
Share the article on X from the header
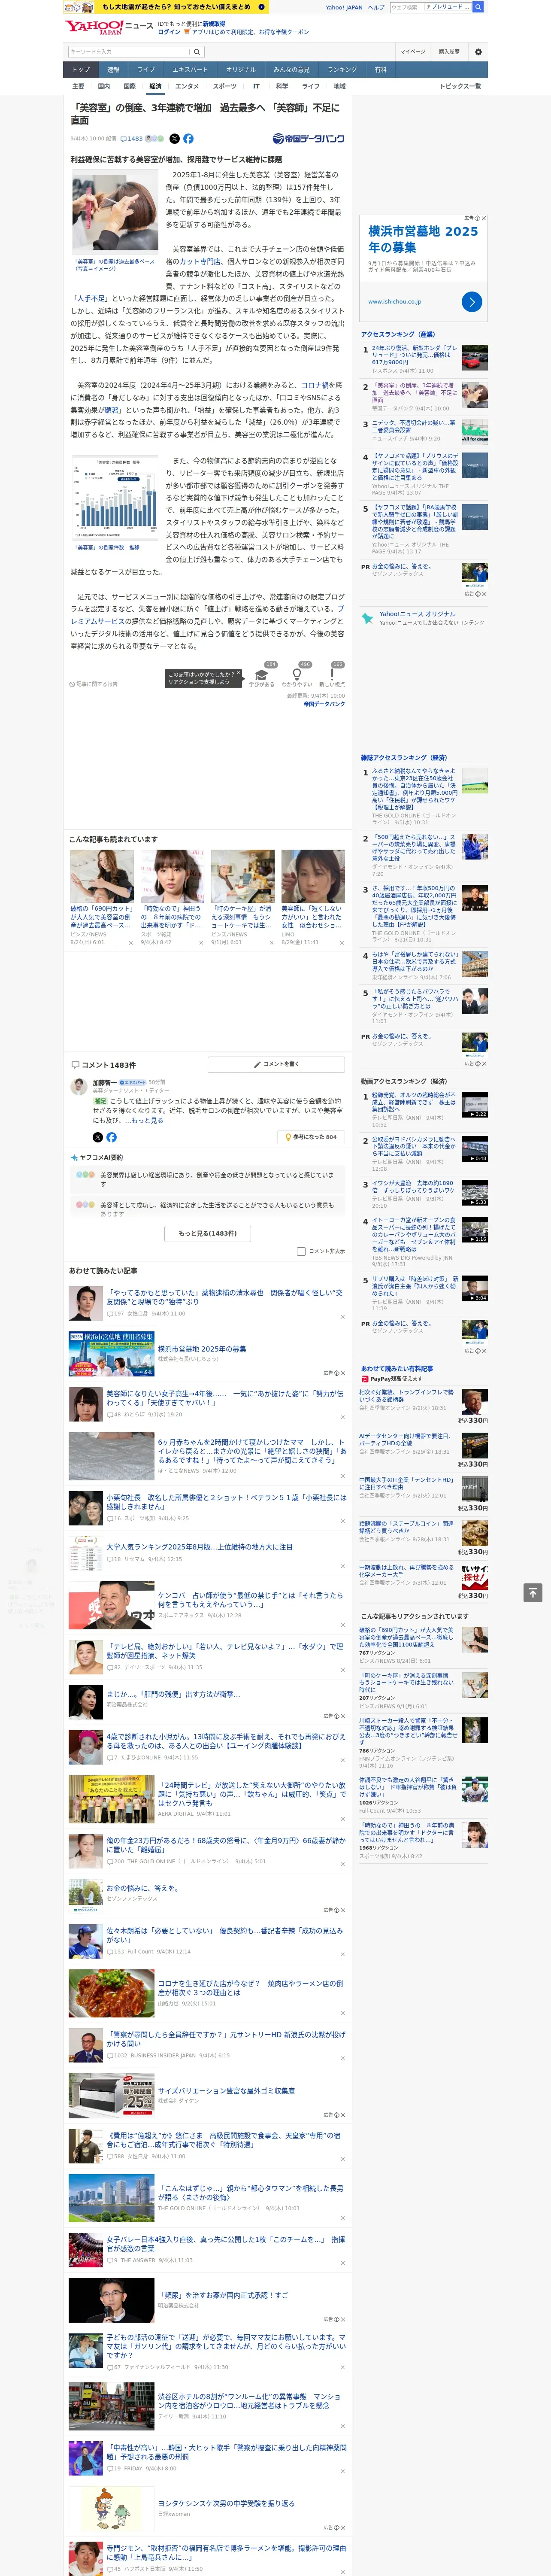[x=174, y=139]
